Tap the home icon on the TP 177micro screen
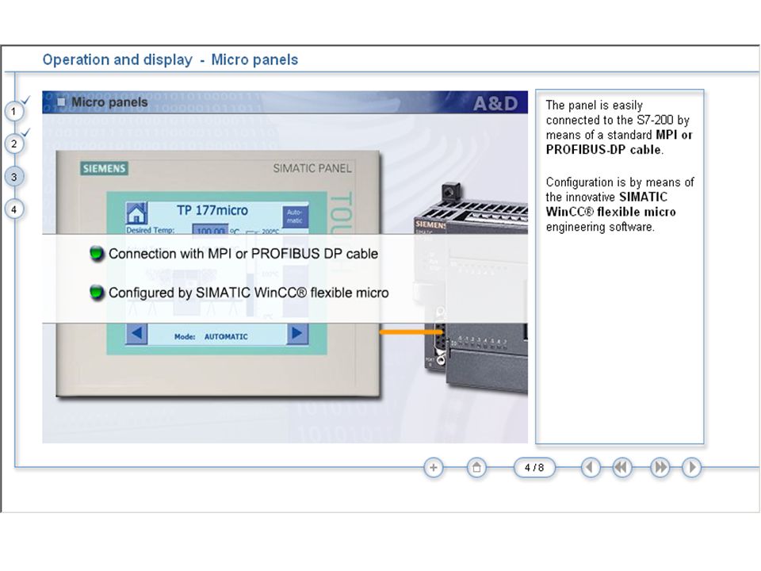Image resolution: width=761 pixels, height=571 pixels. coord(136,213)
